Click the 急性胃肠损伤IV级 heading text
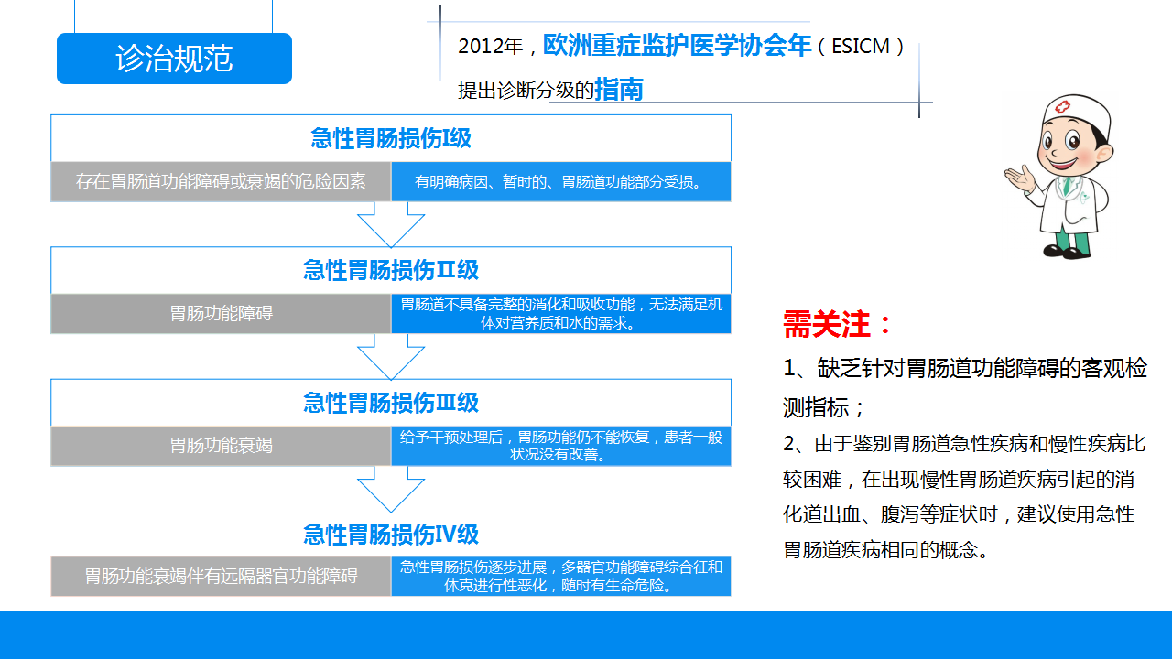 (391, 535)
